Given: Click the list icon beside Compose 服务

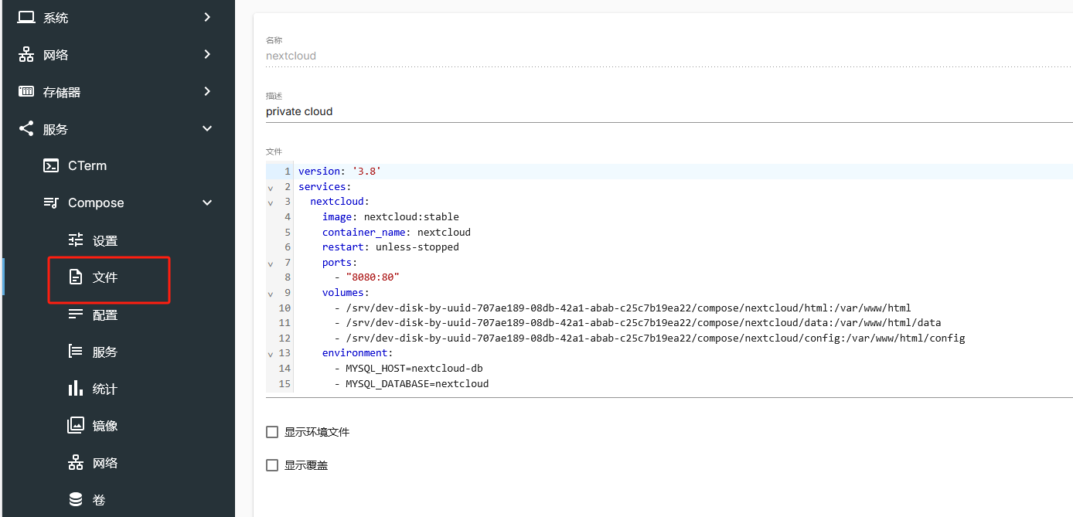Looking at the screenshot, I should coord(76,351).
